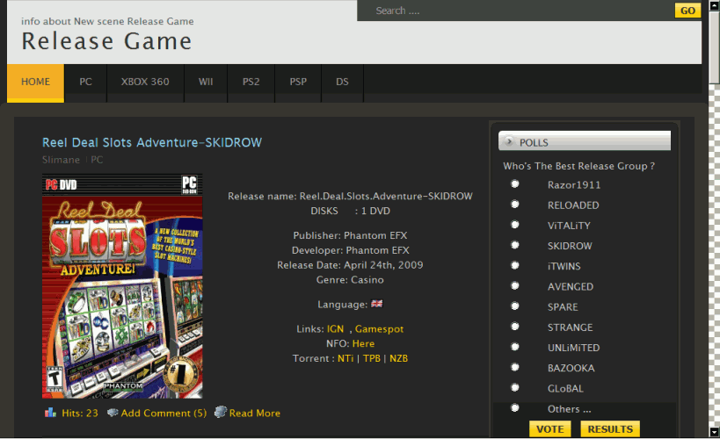Open the WII tab
Viewport: 720px width, 439px height.
[206, 83]
